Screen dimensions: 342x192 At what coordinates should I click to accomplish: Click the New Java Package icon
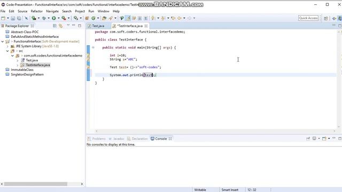(87, 18)
